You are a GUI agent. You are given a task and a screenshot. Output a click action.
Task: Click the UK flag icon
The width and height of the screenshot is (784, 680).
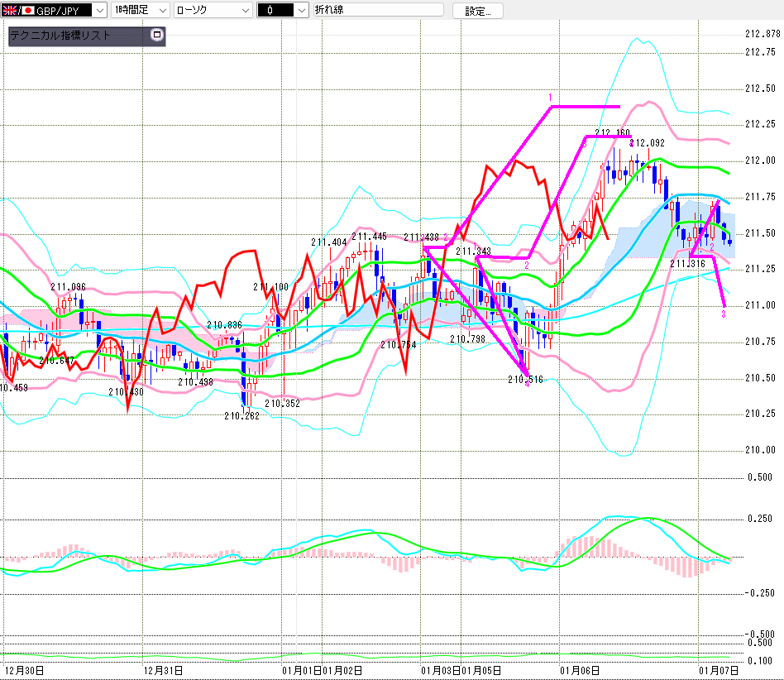pos(11,11)
